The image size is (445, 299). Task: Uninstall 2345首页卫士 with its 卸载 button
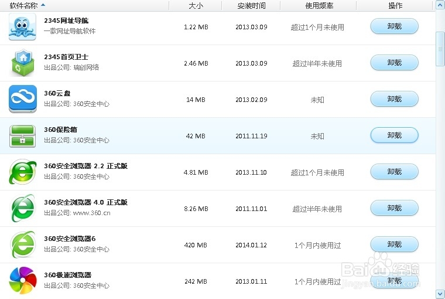394,63
